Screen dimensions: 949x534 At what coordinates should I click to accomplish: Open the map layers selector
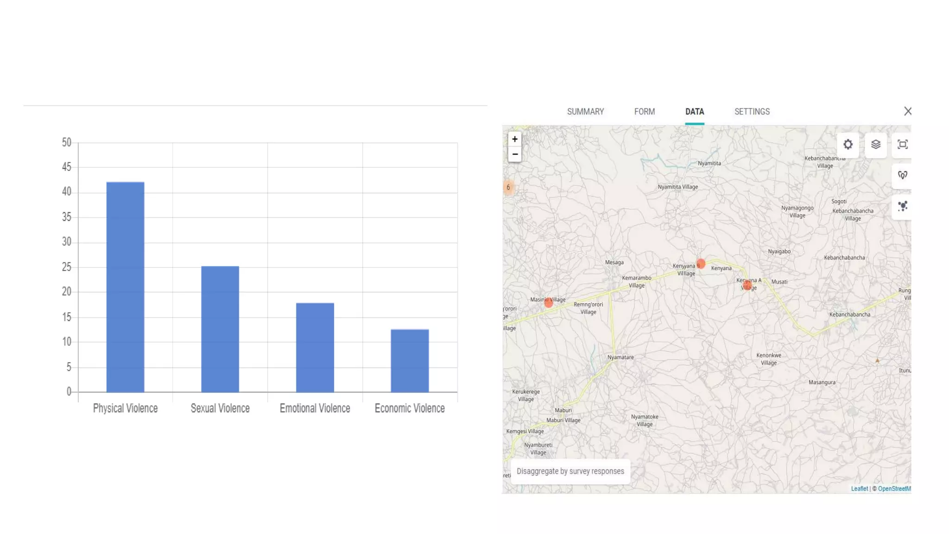[875, 145]
